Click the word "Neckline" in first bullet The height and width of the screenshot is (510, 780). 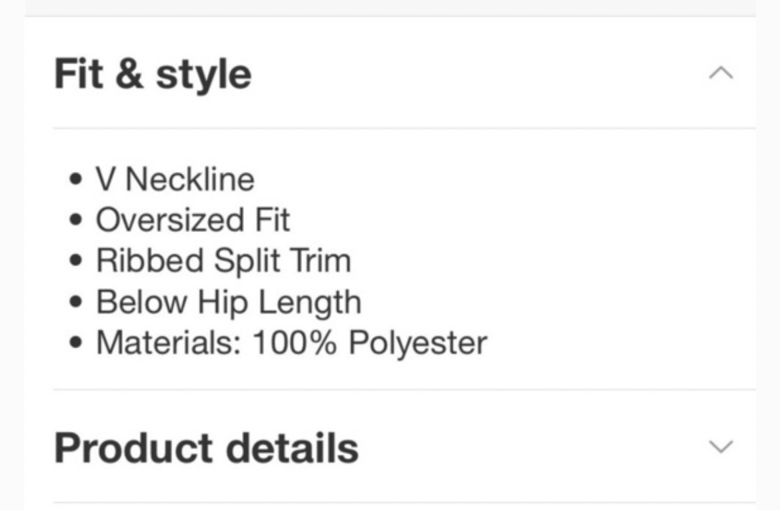click(x=190, y=179)
